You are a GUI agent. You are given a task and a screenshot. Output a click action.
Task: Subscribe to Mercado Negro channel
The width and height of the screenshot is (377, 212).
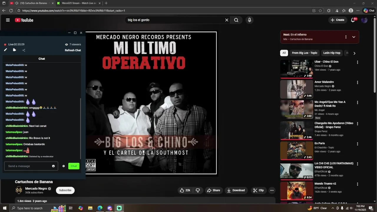65,190
